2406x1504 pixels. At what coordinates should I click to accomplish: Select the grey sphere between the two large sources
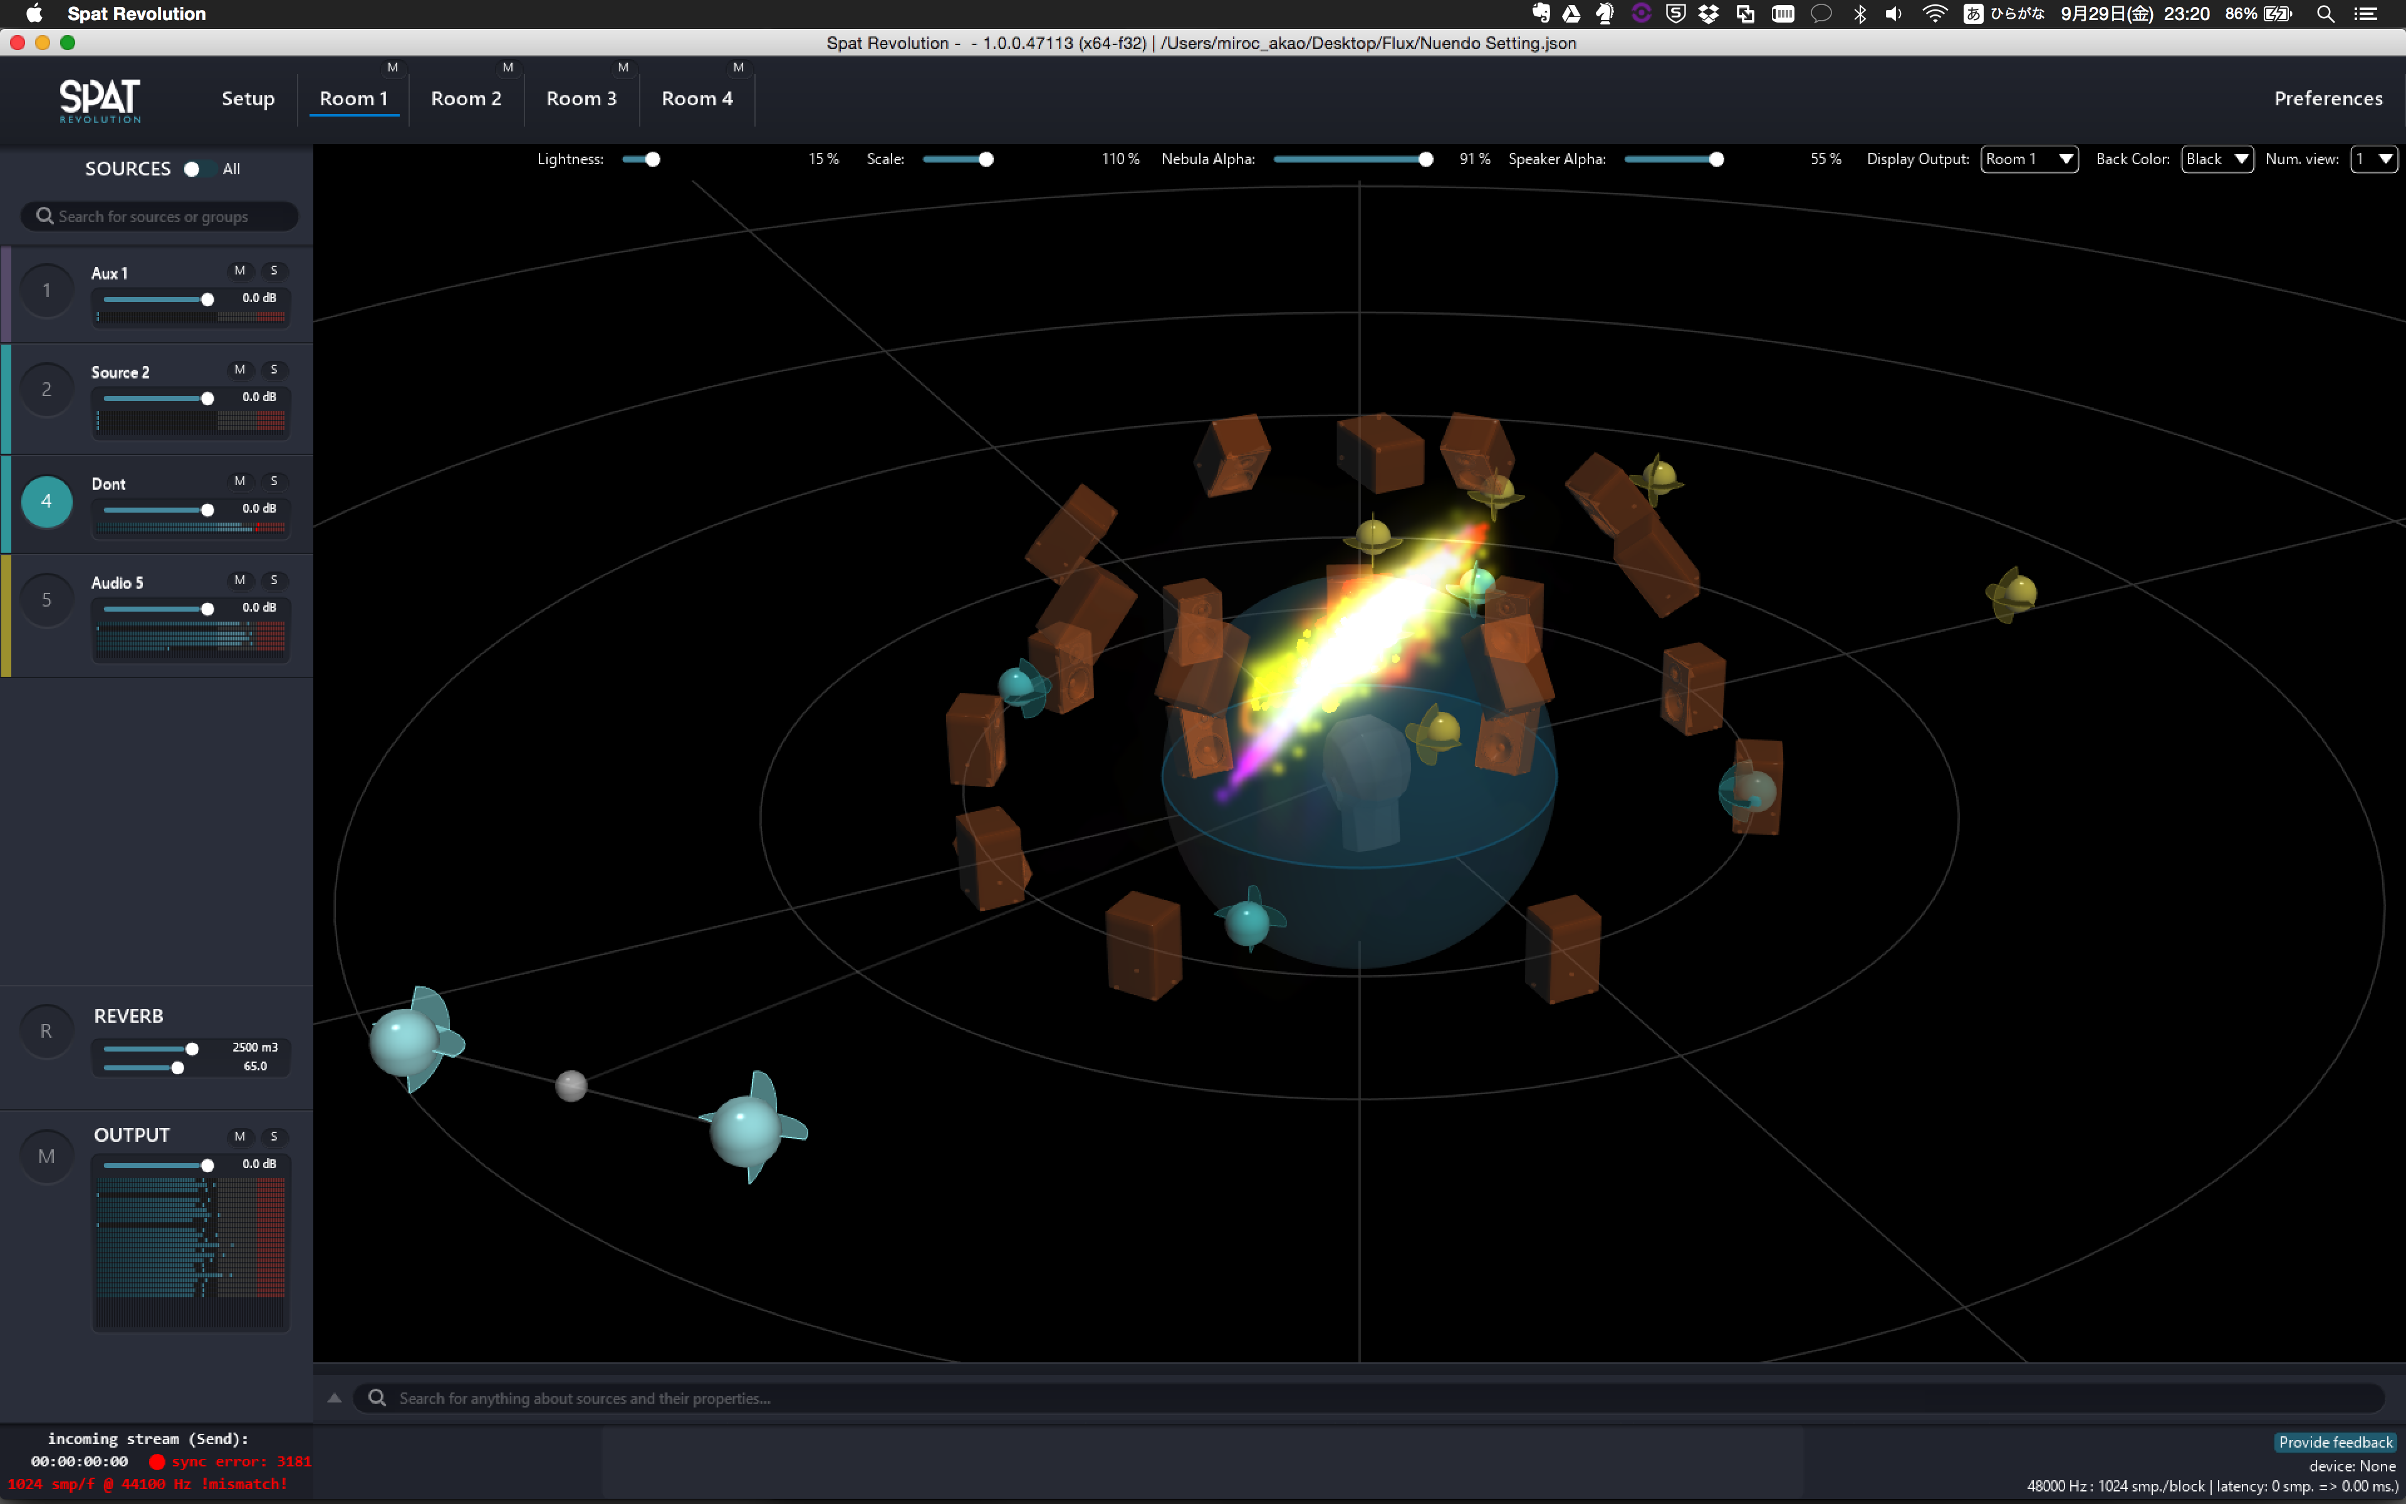click(571, 1085)
